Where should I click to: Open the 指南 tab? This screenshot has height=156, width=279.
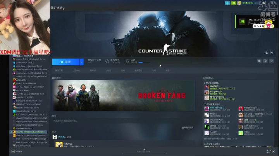[x=123, y=71]
